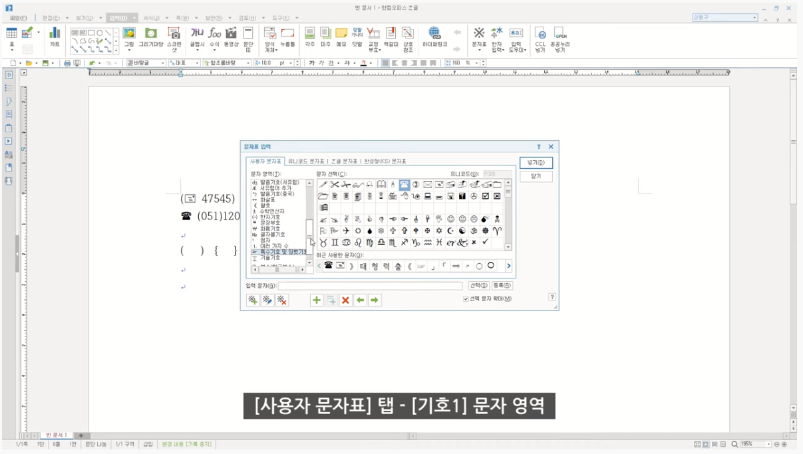
Task: Click the 넣기 insert button
Action: (x=536, y=162)
